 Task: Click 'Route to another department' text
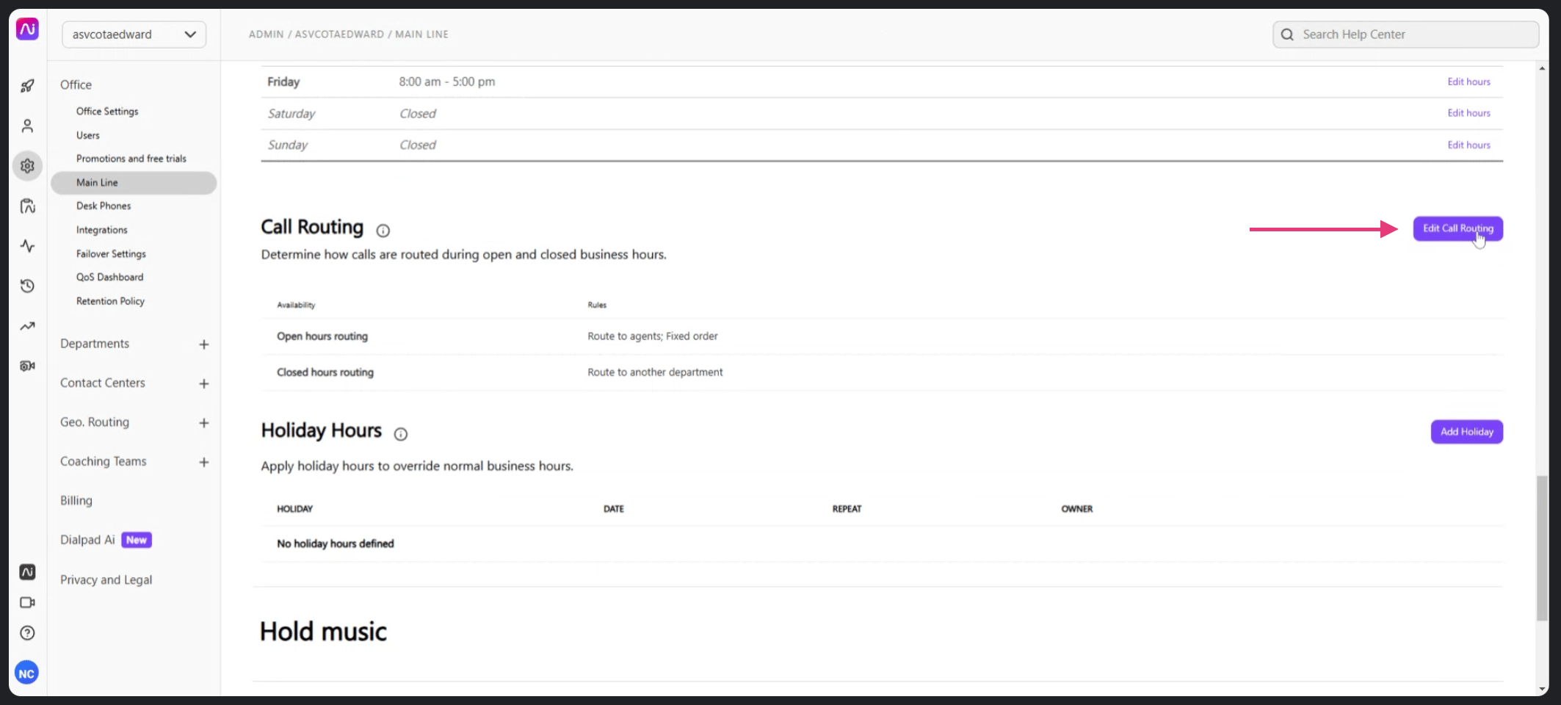click(x=655, y=372)
